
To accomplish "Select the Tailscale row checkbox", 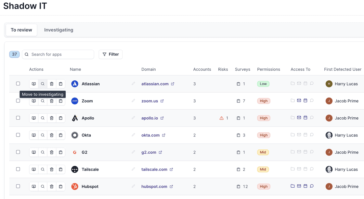I will [18, 169].
